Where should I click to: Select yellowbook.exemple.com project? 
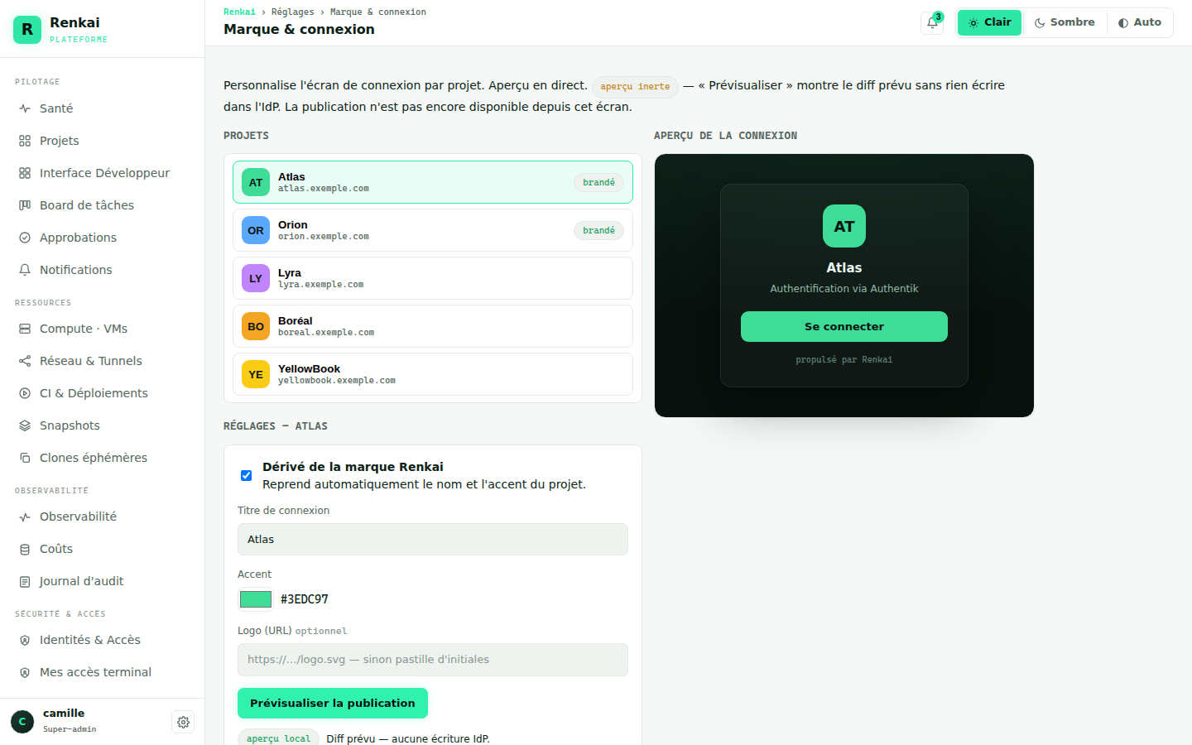(433, 374)
